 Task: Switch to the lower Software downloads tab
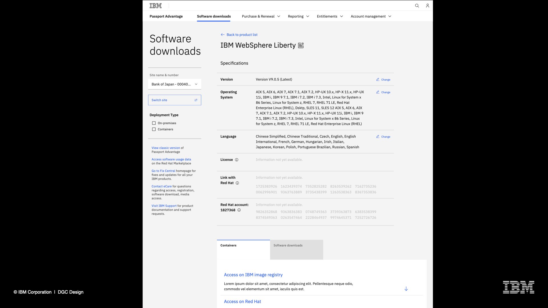[x=297, y=250]
